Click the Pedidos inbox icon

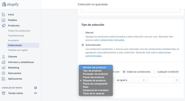click(4, 20)
